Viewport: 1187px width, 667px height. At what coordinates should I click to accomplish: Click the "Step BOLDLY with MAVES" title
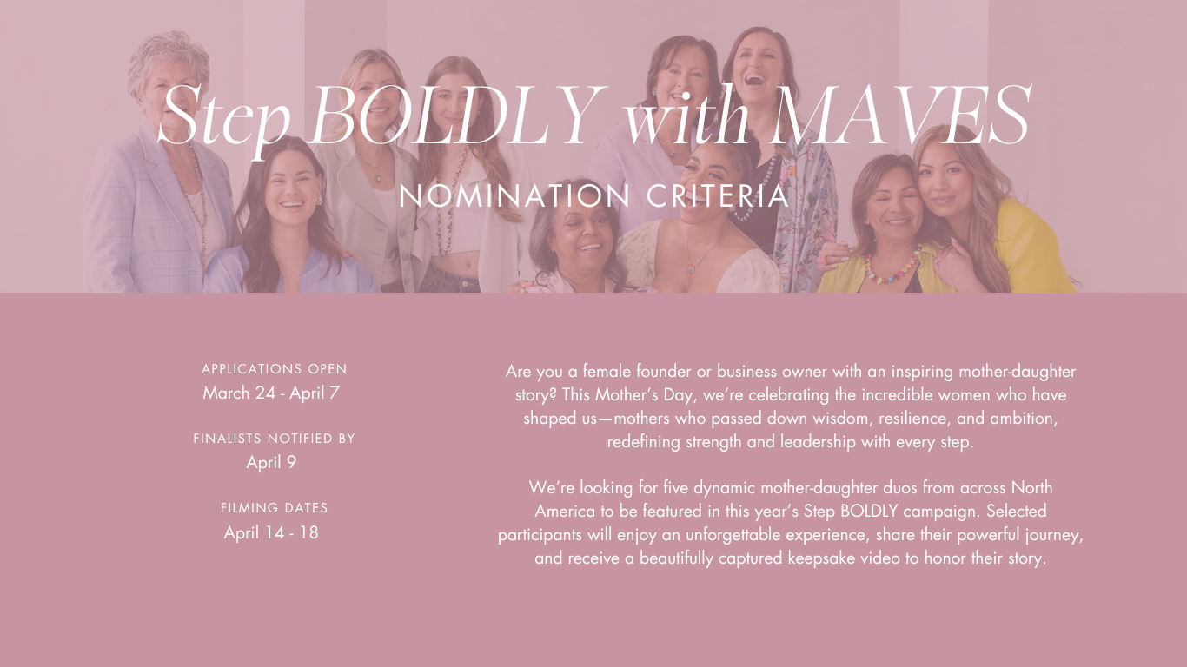(x=593, y=116)
